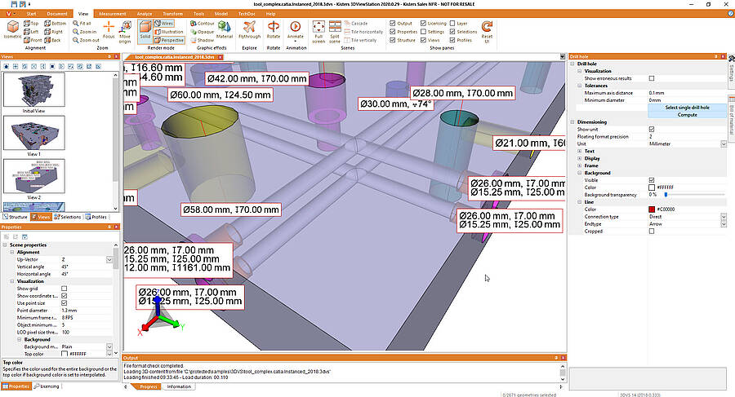Align the view to Right
The height and width of the screenshot is (397, 735).
[53, 32]
